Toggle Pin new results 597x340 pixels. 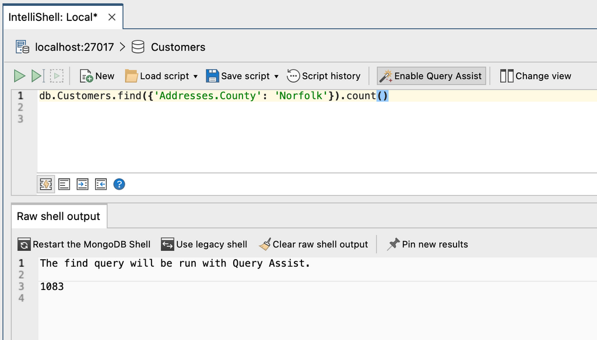click(427, 245)
